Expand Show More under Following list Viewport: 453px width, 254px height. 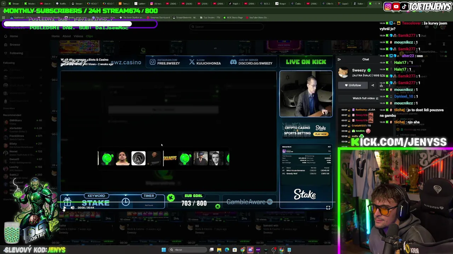pyautogui.click(x=9, y=108)
